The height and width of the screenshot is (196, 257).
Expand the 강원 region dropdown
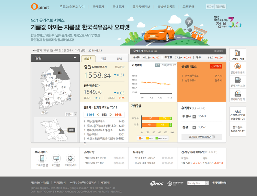(x=55, y=58)
